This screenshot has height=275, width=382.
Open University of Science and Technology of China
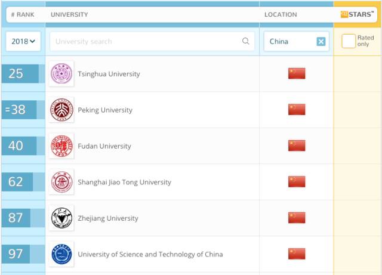[150, 254]
